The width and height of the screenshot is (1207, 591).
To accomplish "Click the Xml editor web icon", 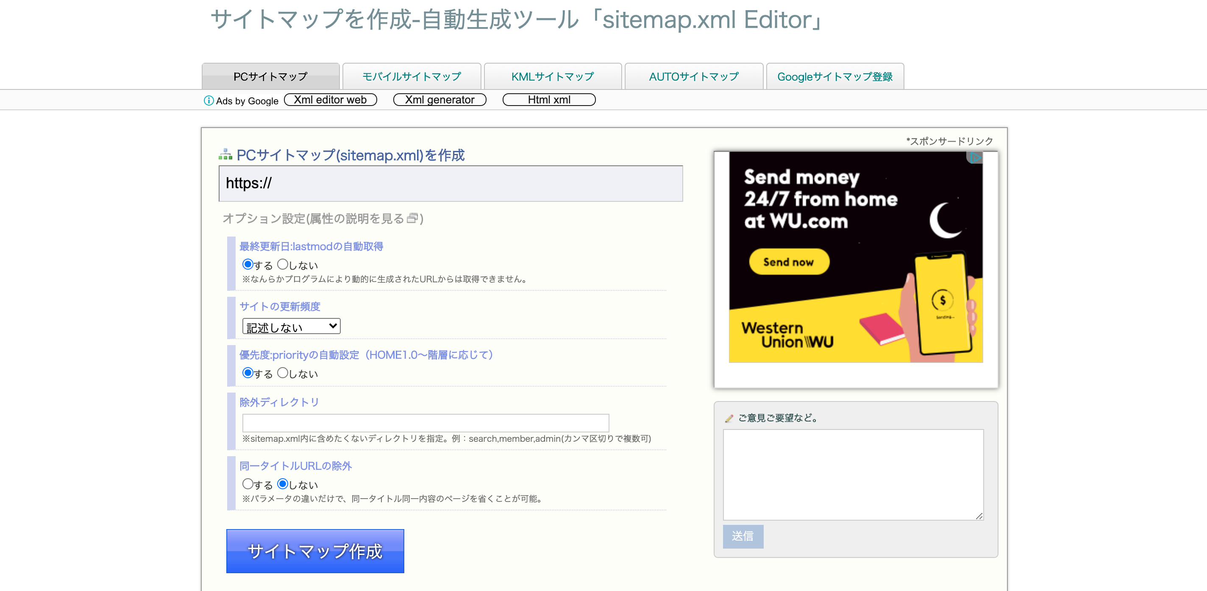I will coord(330,99).
